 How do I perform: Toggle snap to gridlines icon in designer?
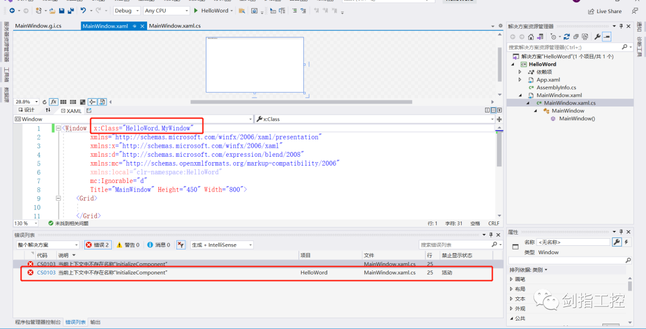click(73, 101)
